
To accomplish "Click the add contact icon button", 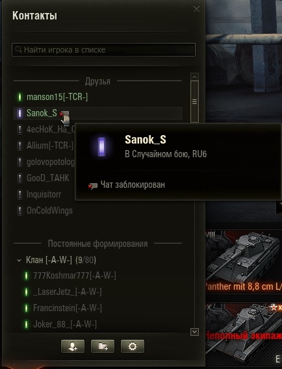I will tap(73, 346).
